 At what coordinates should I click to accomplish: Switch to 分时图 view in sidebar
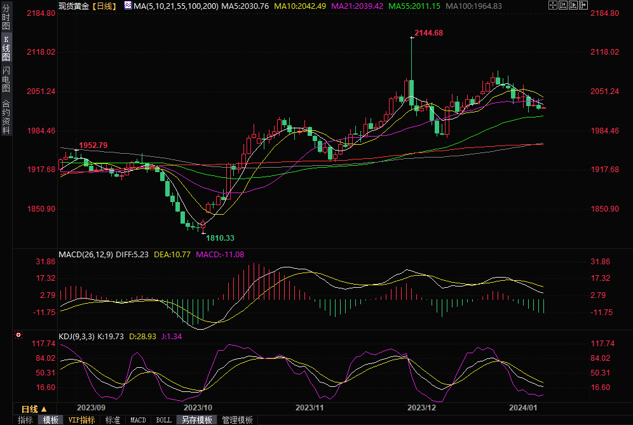(x=6, y=17)
